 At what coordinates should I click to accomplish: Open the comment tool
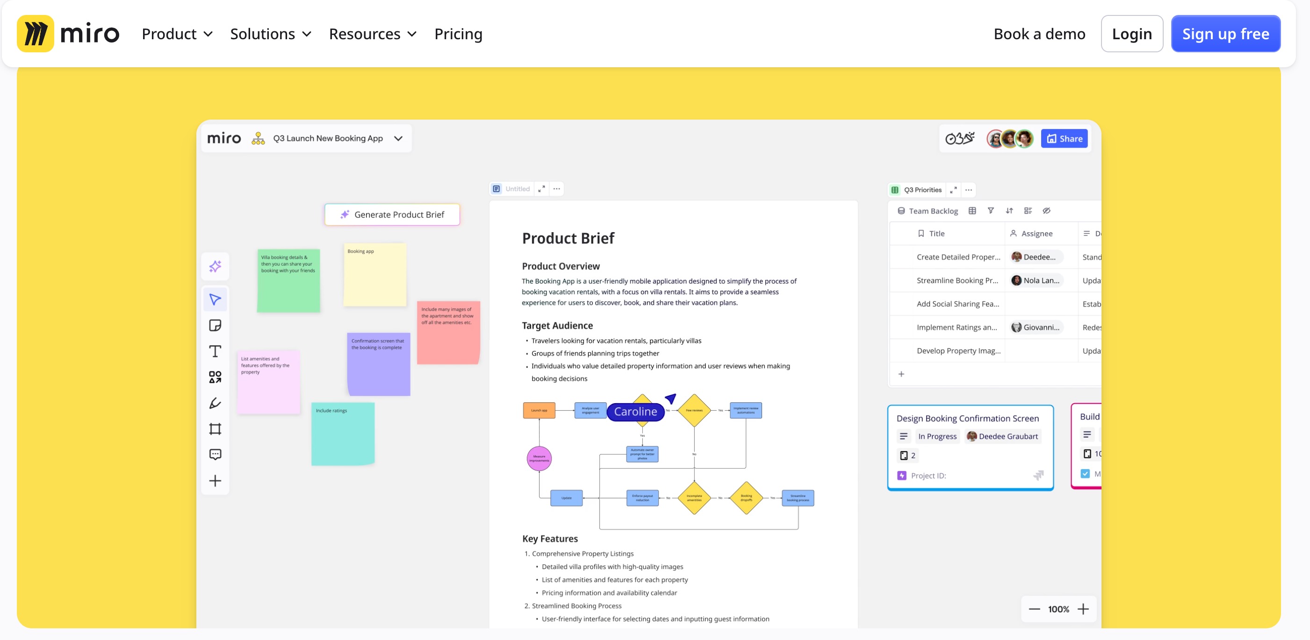(215, 455)
